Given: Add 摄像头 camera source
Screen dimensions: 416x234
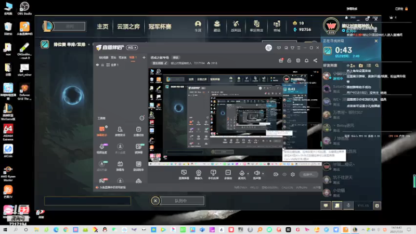Looking at the screenshot, I should [199, 175].
